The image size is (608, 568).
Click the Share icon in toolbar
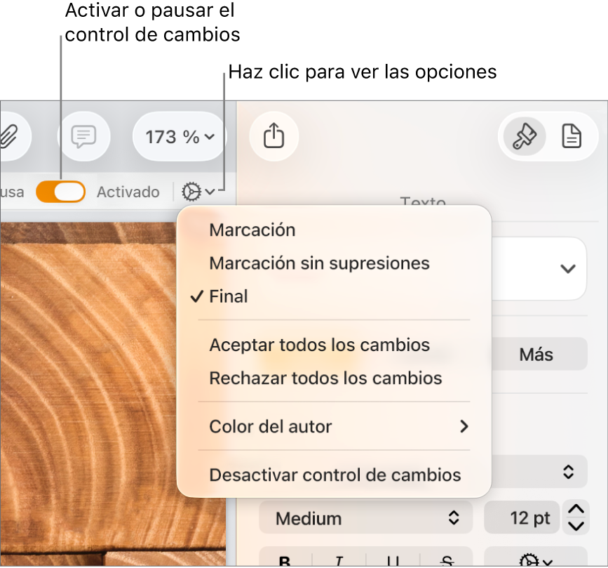coord(273,136)
